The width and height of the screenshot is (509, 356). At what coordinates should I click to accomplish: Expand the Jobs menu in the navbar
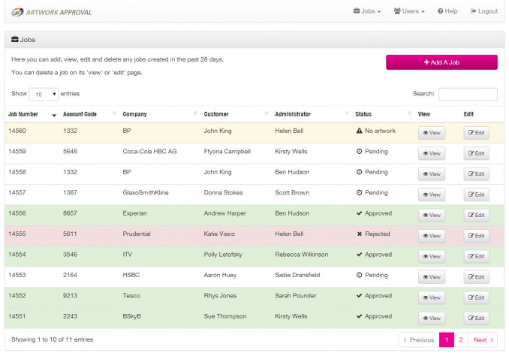(367, 11)
